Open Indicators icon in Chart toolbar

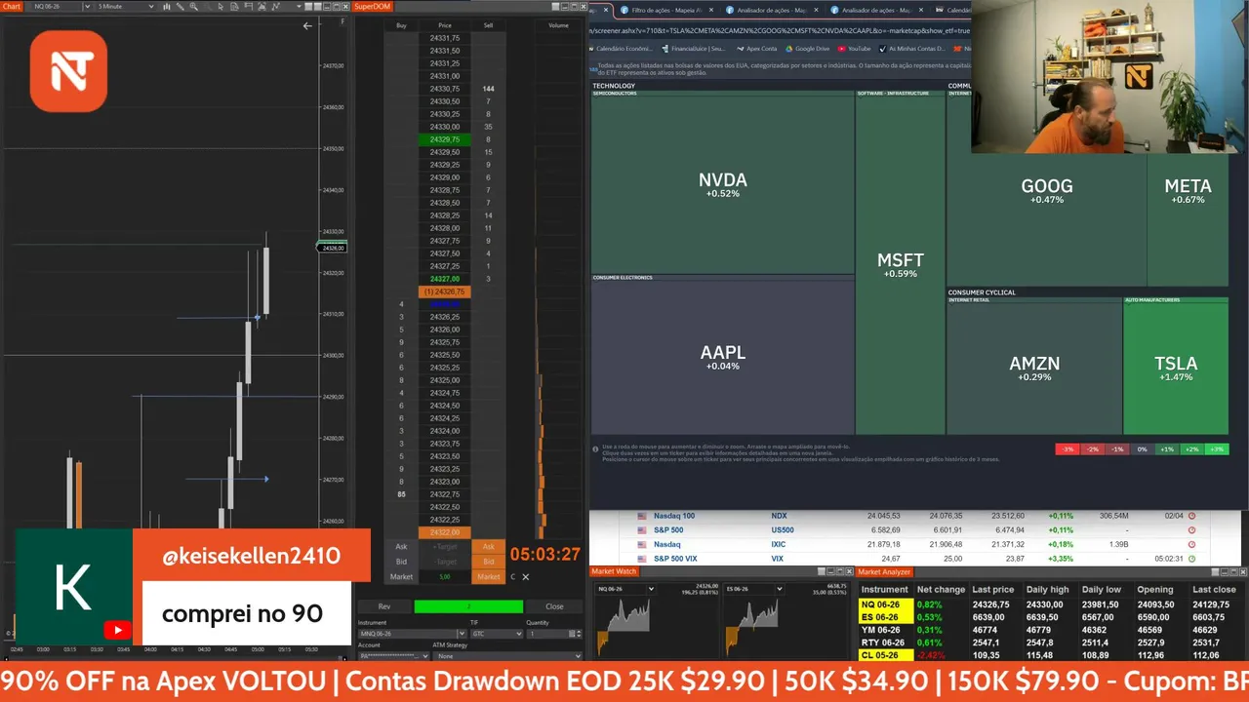pyautogui.click(x=262, y=7)
